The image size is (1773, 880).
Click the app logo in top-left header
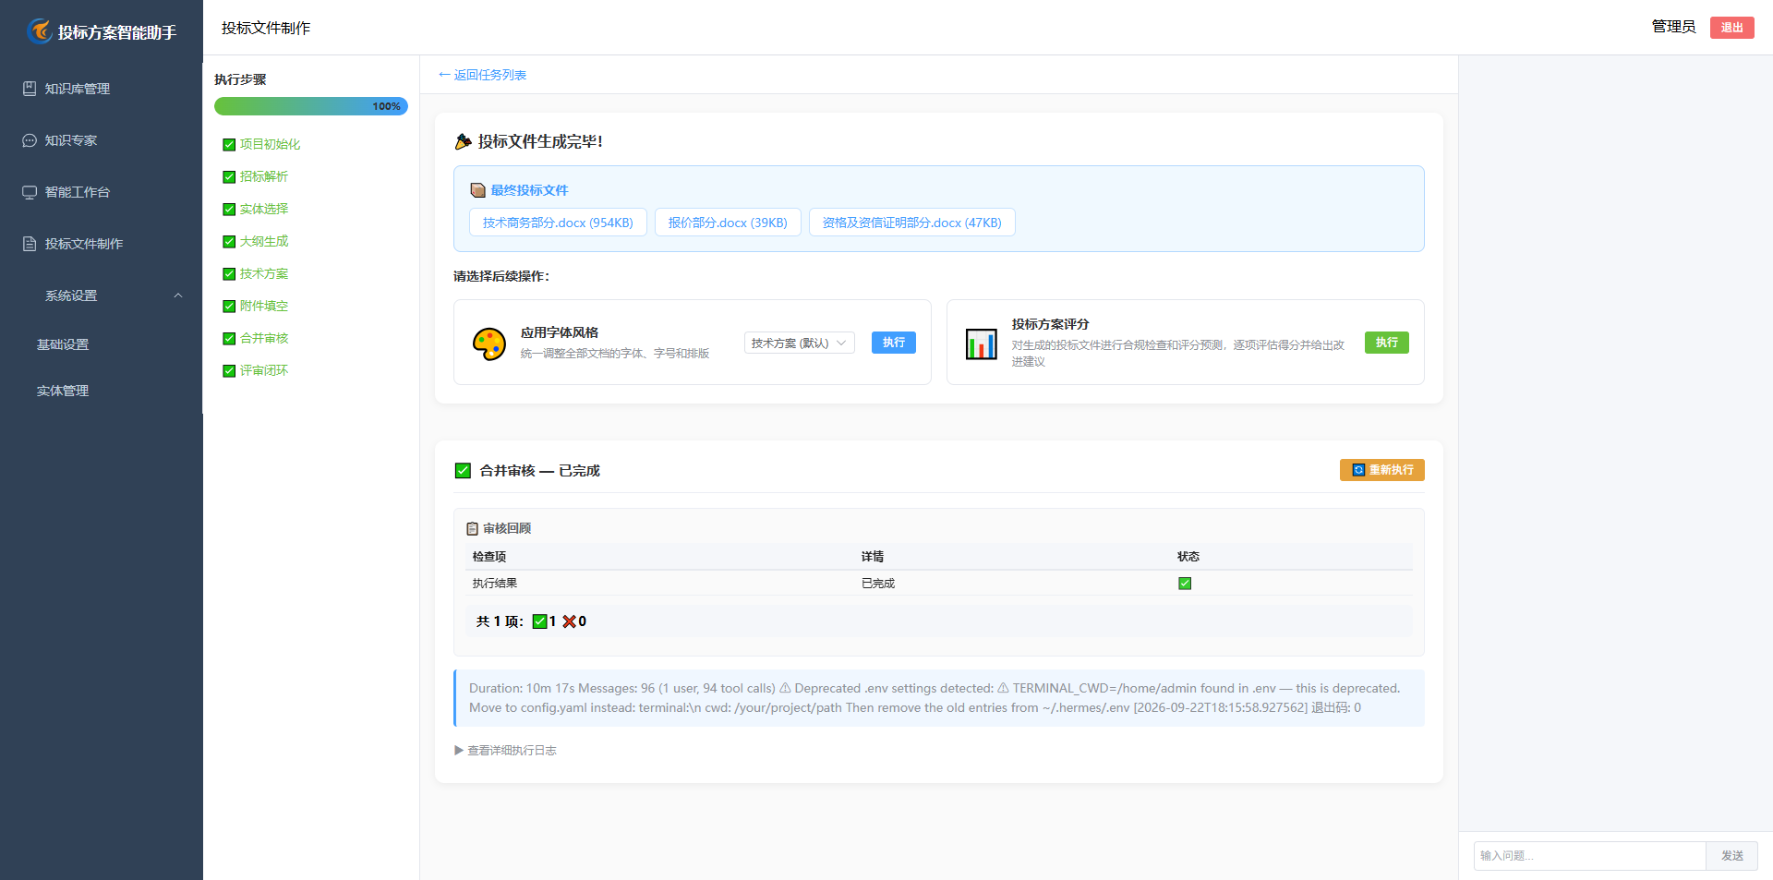pyautogui.click(x=40, y=31)
